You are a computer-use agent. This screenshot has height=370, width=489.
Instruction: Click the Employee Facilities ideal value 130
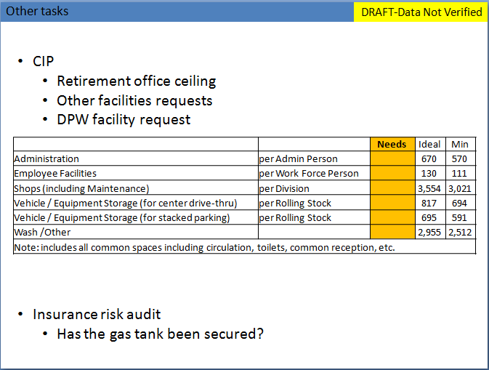tap(429, 173)
